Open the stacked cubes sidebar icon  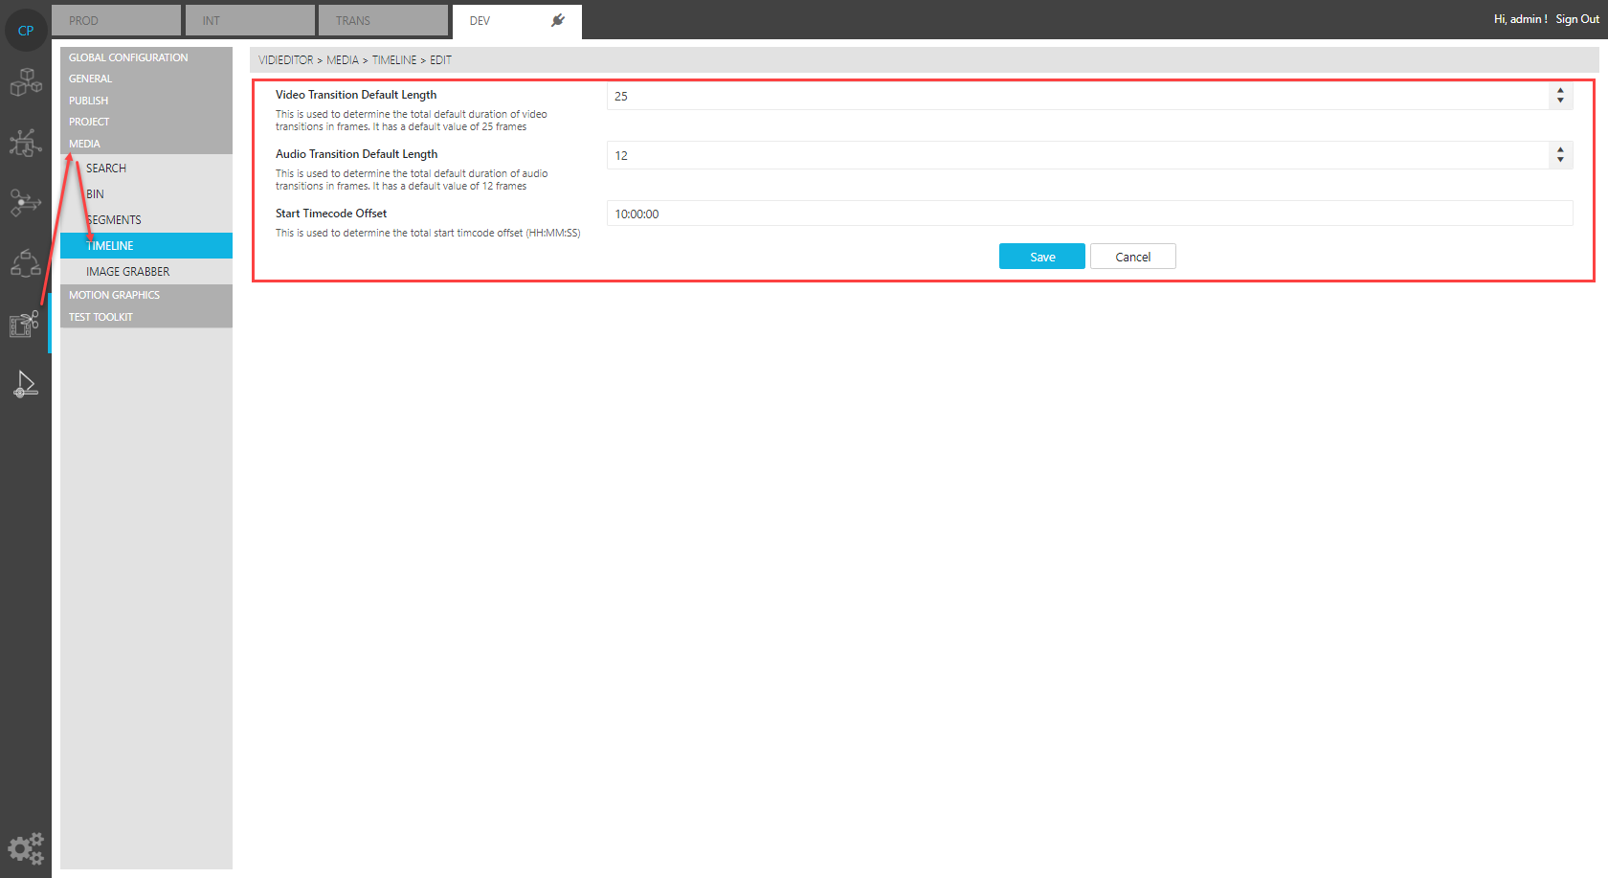(26, 82)
